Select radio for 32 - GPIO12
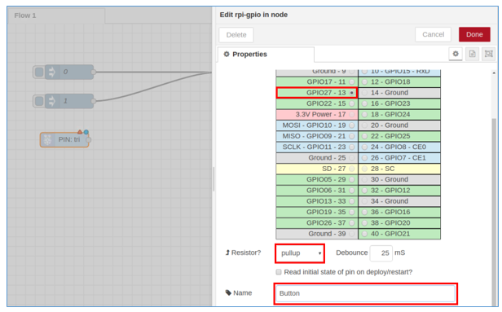Viewport: 502px width, 312px height. pos(364,191)
